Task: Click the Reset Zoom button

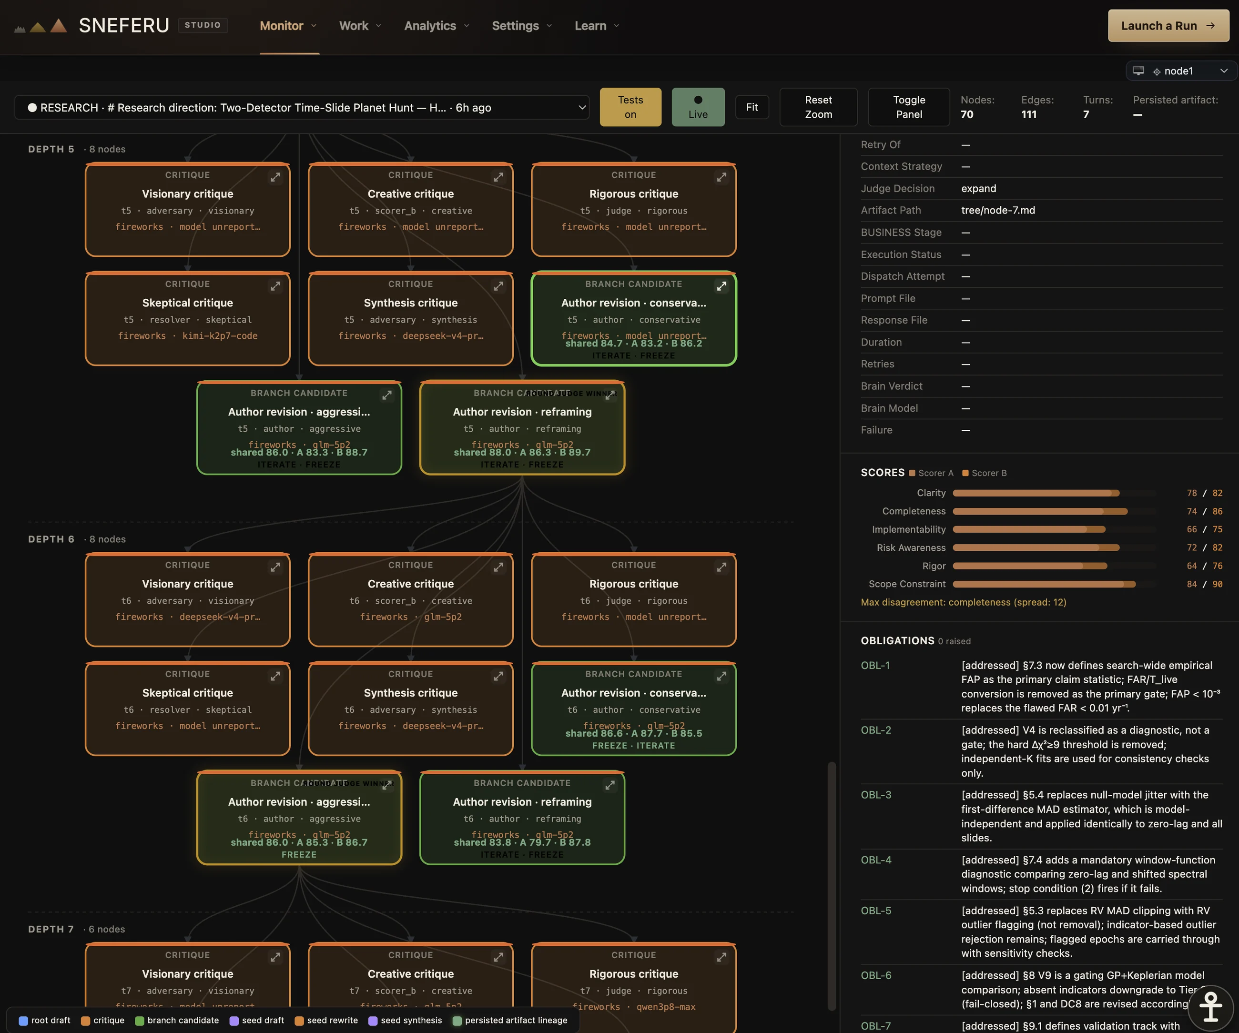Action: click(818, 107)
